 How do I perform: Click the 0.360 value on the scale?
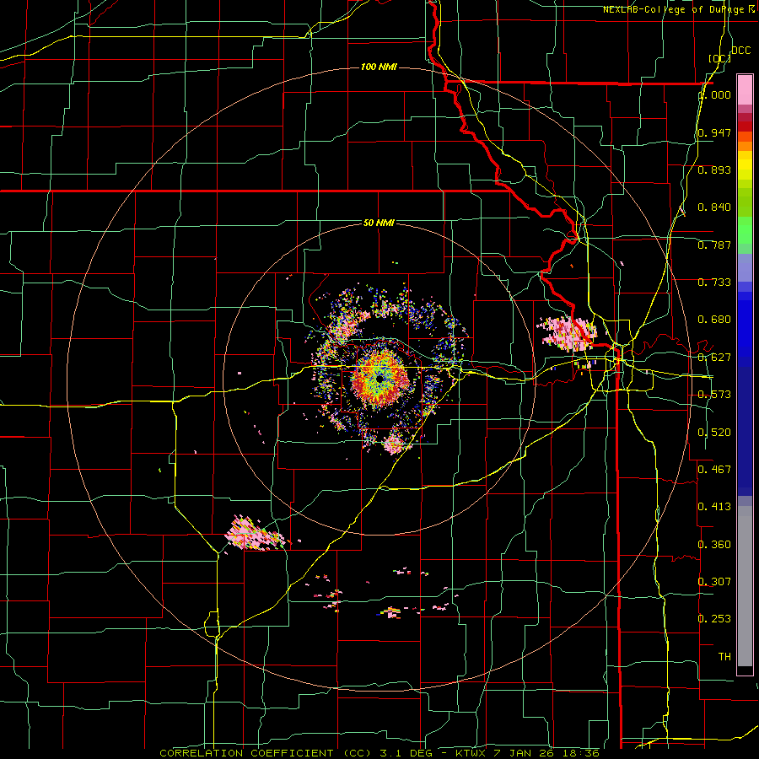tap(714, 545)
